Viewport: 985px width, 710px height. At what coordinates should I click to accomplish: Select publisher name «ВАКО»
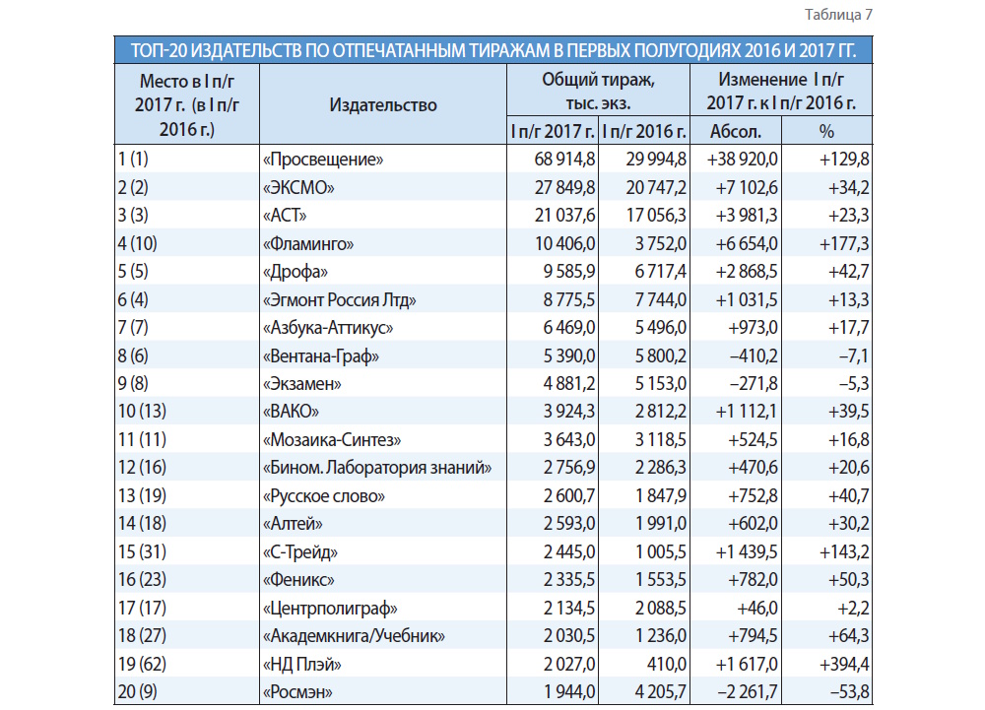291,412
